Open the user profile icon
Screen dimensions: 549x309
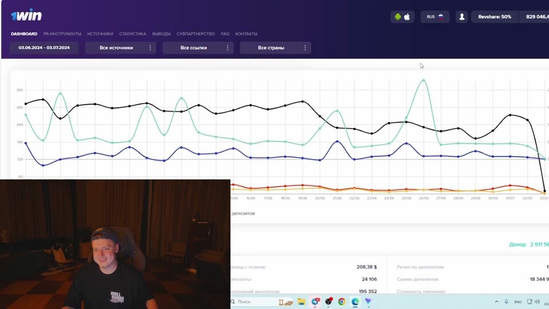coord(462,17)
